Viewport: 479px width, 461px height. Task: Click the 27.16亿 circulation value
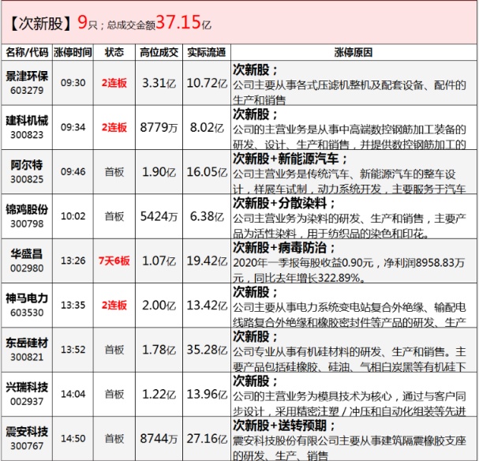(207, 438)
